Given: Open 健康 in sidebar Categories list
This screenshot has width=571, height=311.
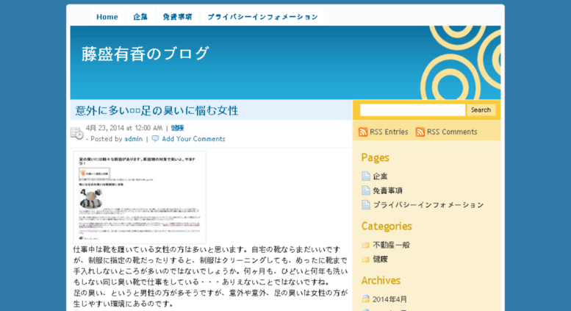Looking at the screenshot, I should pos(380,260).
